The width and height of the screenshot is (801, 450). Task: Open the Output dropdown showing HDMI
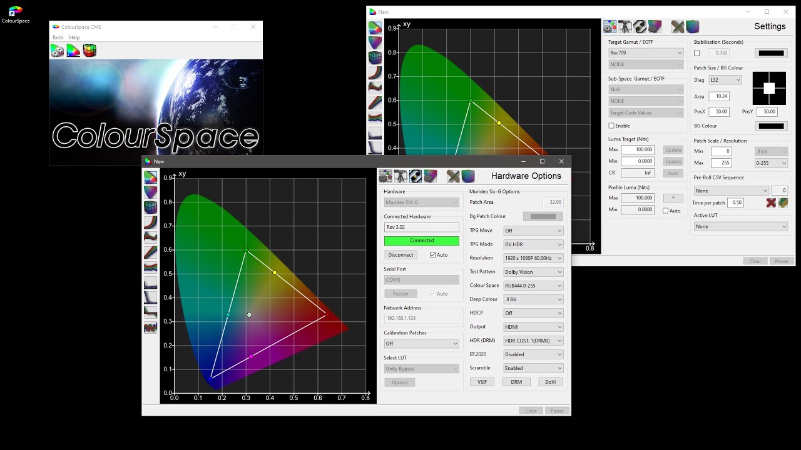(x=533, y=327)
